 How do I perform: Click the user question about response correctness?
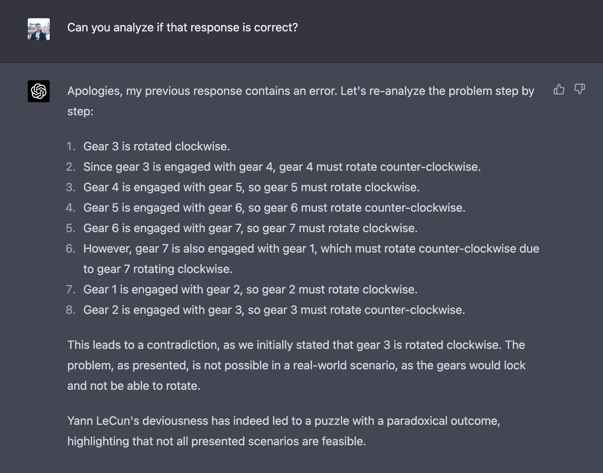tap(183, 27)
